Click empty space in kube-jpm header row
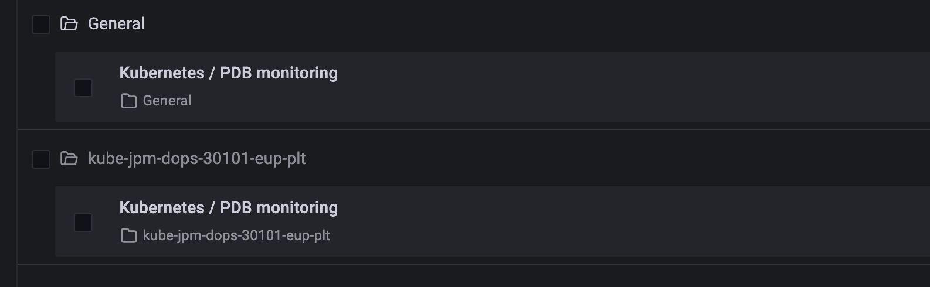 point(586,159)
